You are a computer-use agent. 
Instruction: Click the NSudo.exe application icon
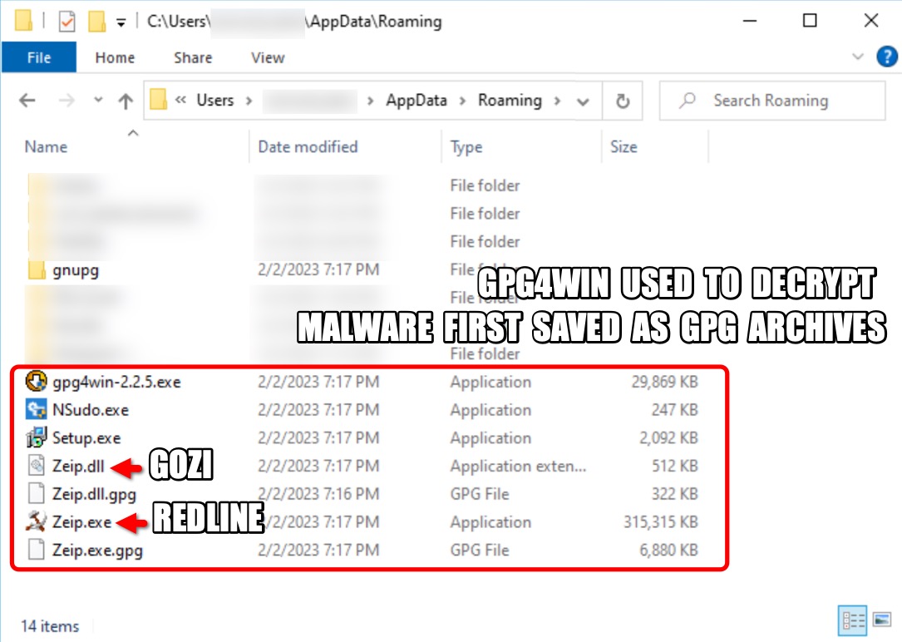(37, 410)
